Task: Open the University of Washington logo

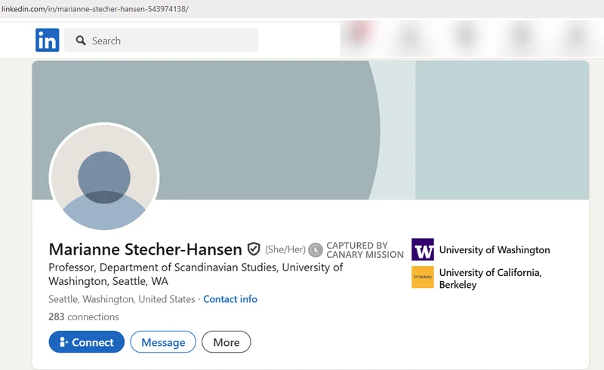Action: tap(423, 249)
